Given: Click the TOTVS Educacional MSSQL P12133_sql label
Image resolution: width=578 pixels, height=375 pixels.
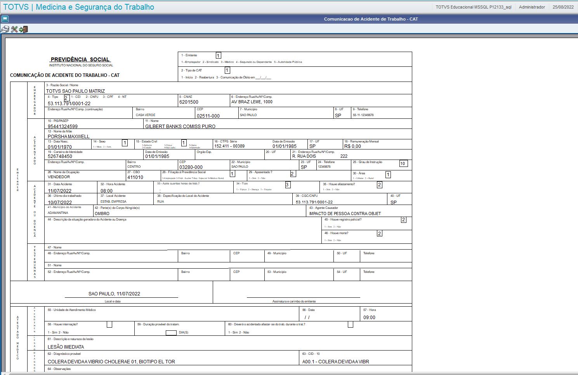Looking at the screenshot, I should [x=474, y=7].
